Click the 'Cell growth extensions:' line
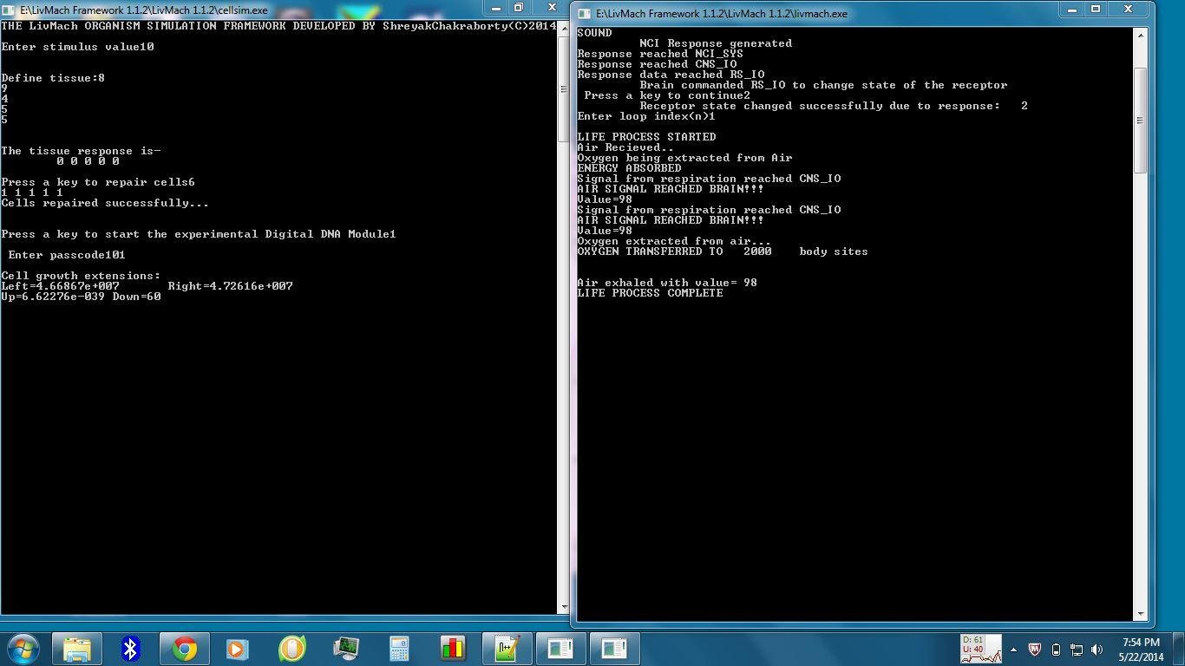Viewport: 1185px width, 666px height. point(82,276)
